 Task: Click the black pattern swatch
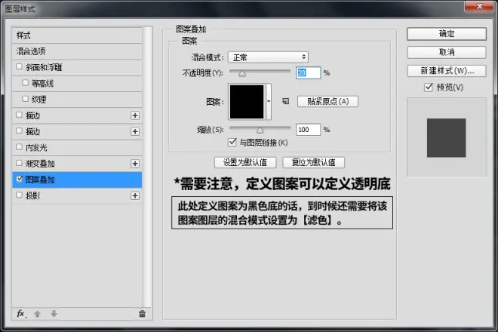(247, 102)
